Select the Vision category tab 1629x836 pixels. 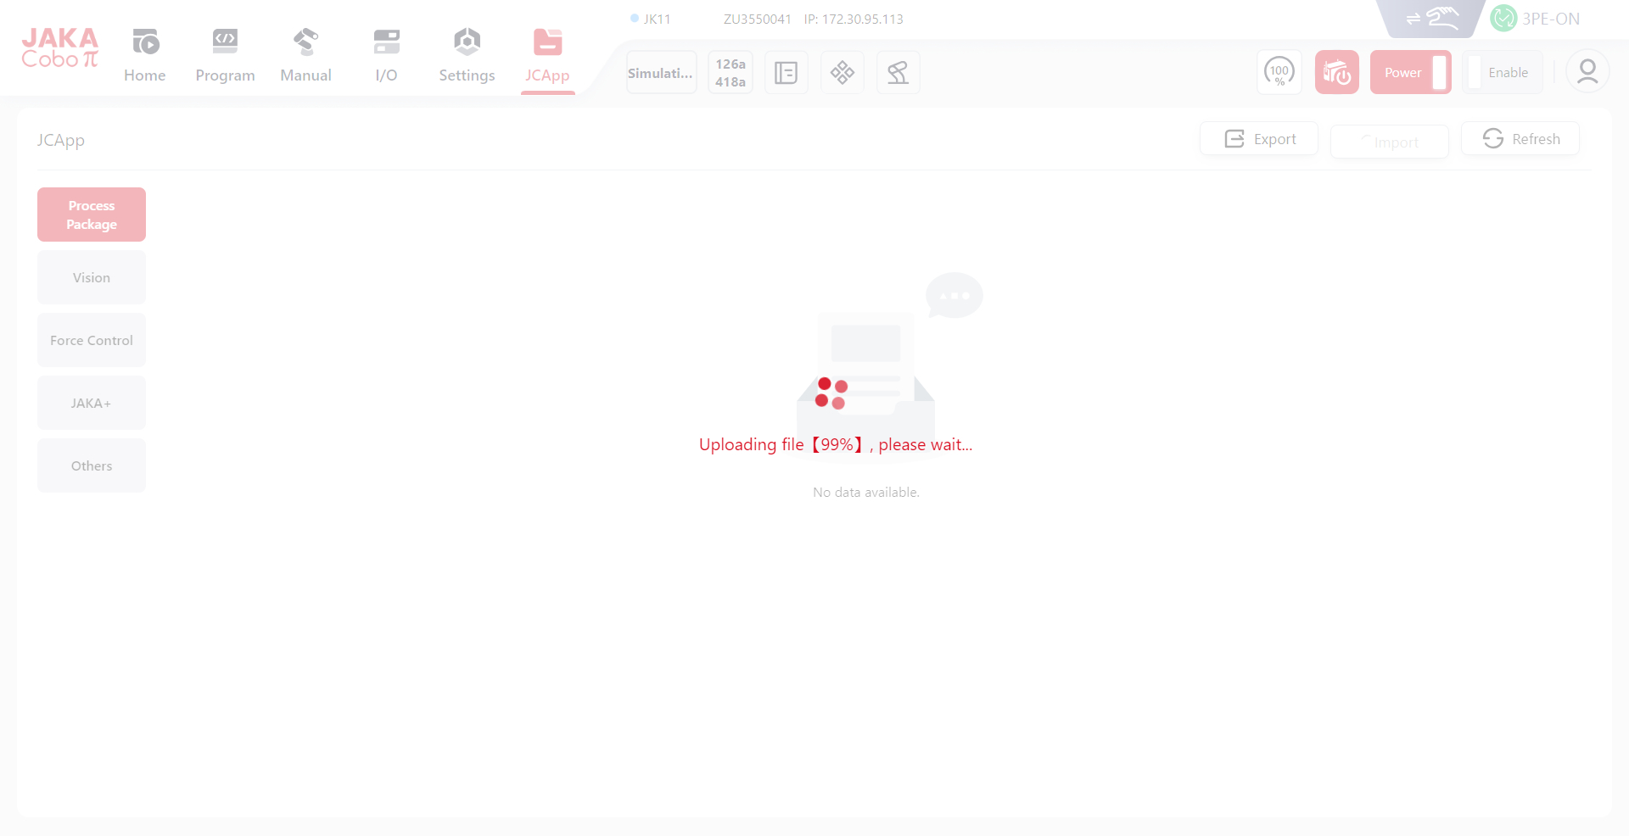click(92, 278)
